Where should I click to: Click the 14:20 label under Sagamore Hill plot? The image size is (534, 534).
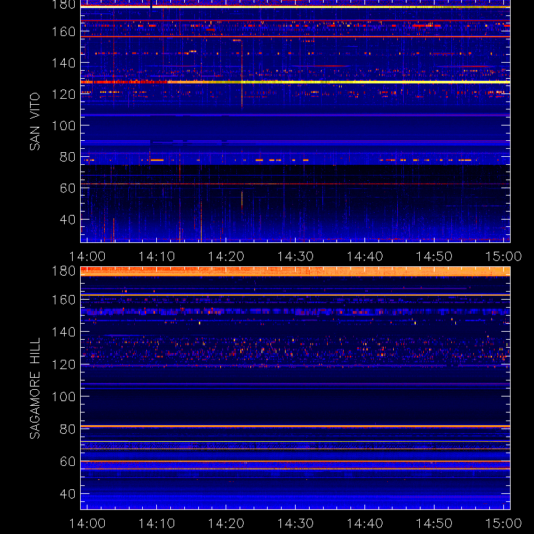coord(226,523)
